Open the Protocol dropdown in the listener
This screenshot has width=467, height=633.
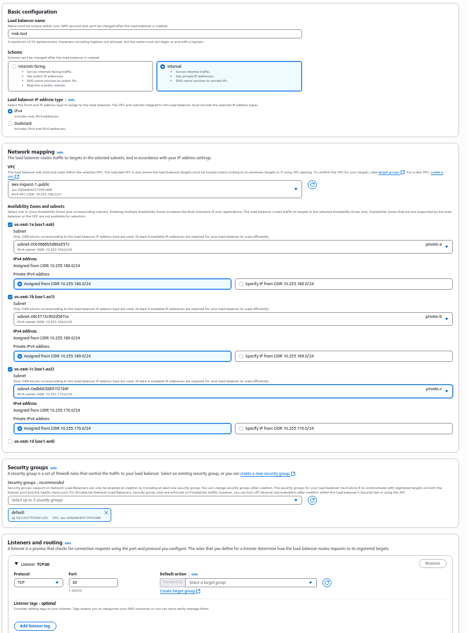point(37,582)
